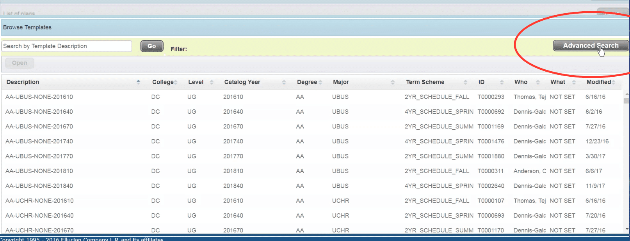Click the College column sort icon
Screen dimensions: 630x241
(x=176, y=82)
